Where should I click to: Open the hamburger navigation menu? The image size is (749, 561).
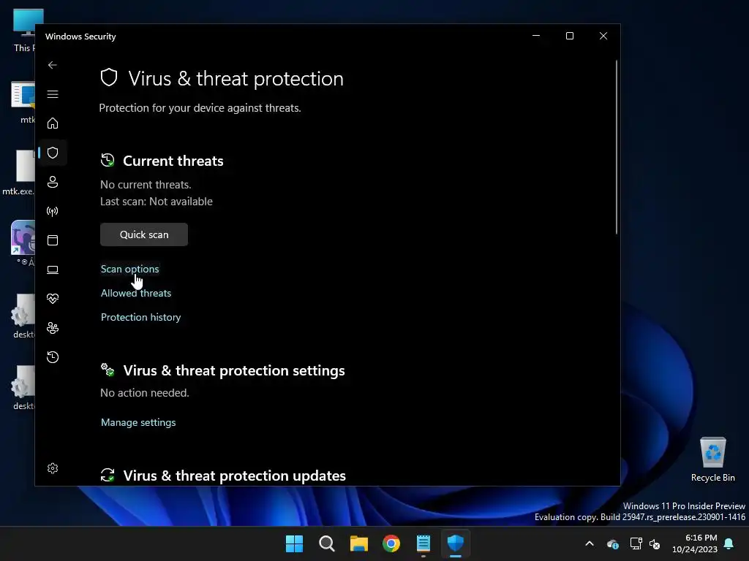(53, 94)
